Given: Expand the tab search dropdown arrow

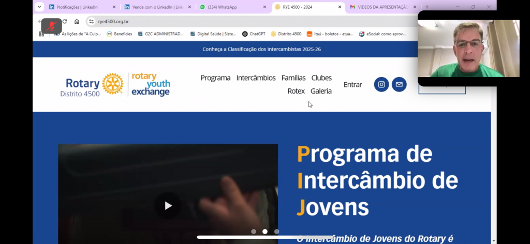Looking at the screenshot, I should 39,7.
